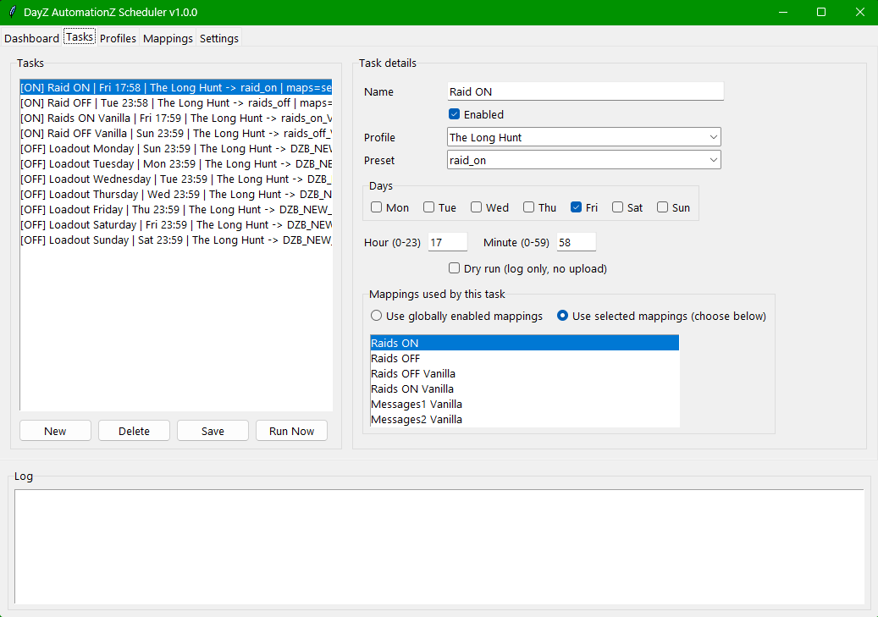The width and height of the screenshot is (878, 617).
Task: Select the Raids ON Vanilla task row
Action: click(176, 118)
